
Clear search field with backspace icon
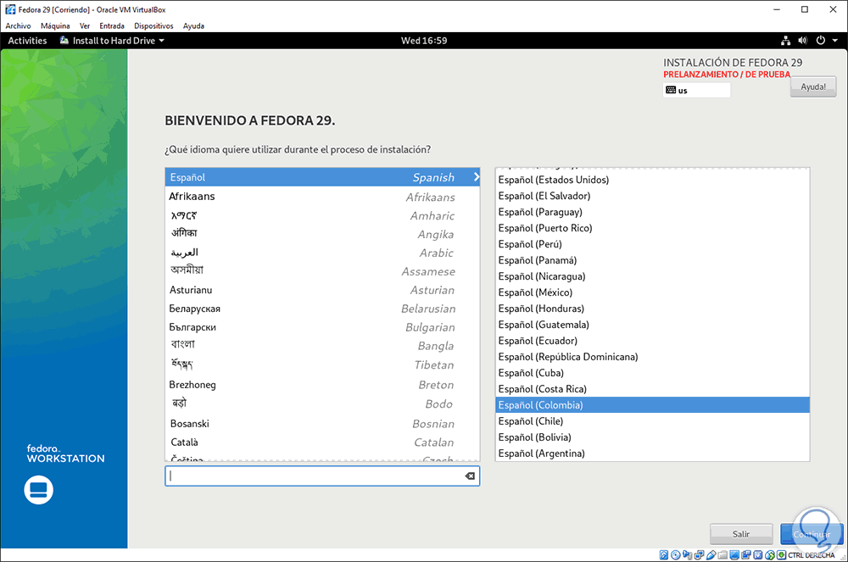click(470, 476)
